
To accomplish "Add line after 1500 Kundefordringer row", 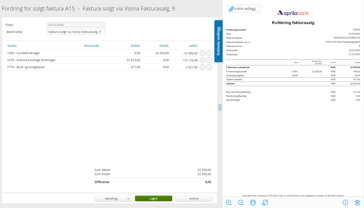I will click(x=203, y=53).
